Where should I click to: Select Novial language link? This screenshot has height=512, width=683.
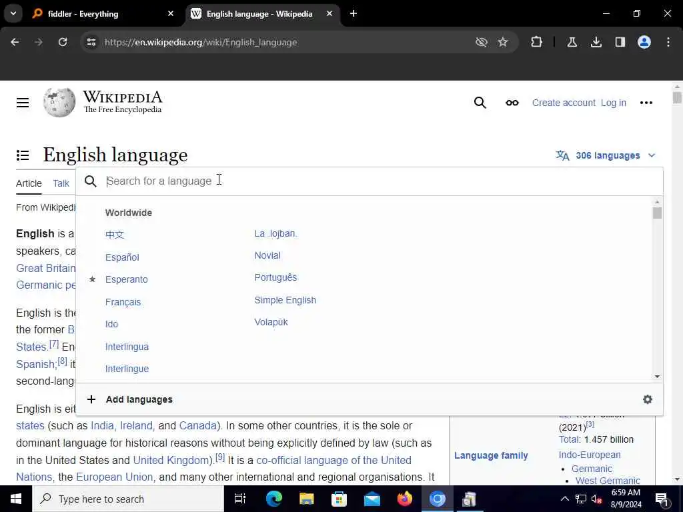click(x=267, y=255)
